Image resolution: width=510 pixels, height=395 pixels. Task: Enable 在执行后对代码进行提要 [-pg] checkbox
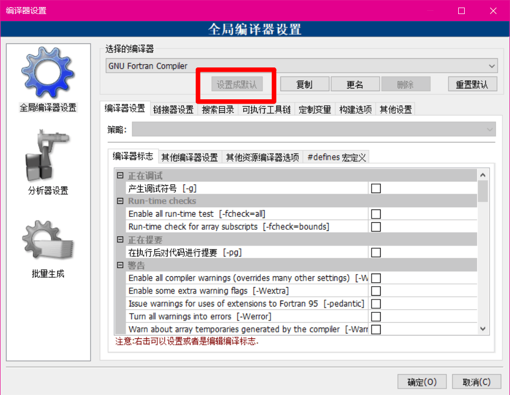point(376,253)
